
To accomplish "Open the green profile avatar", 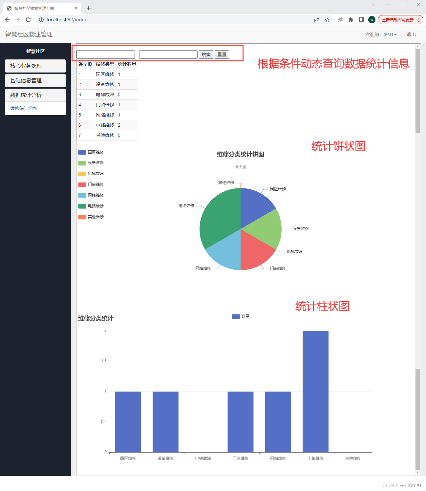I will (x=372, y=20).
